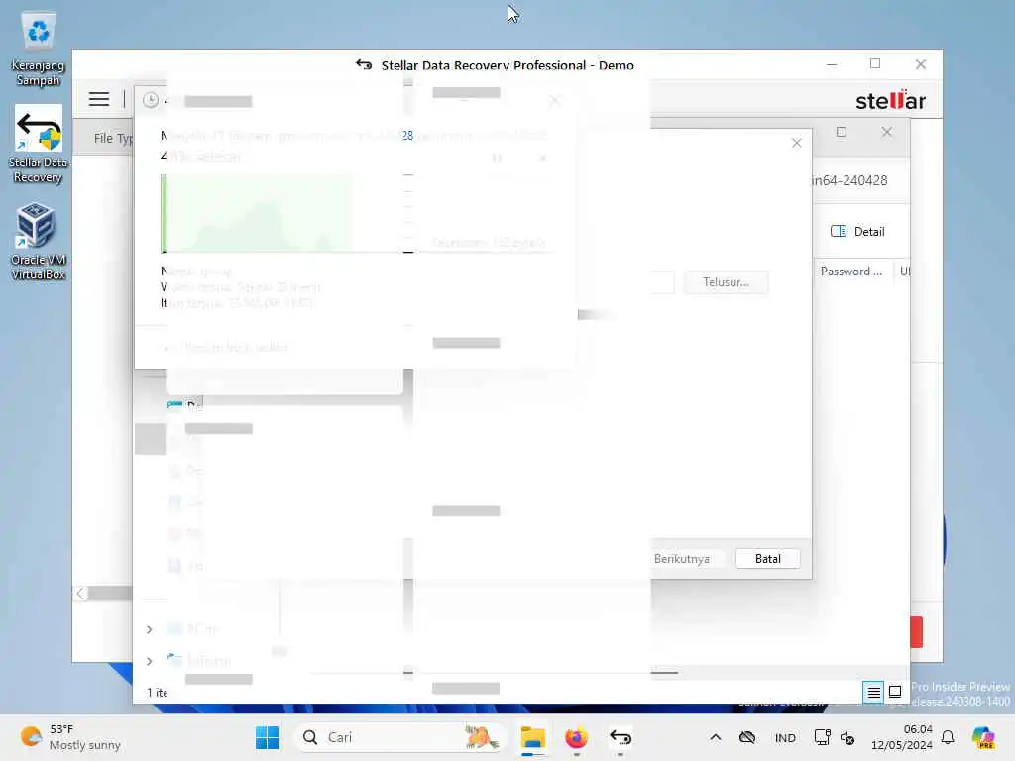Maximize the File Explorer window
The image size is (1015, 761).
pos(842,132)
